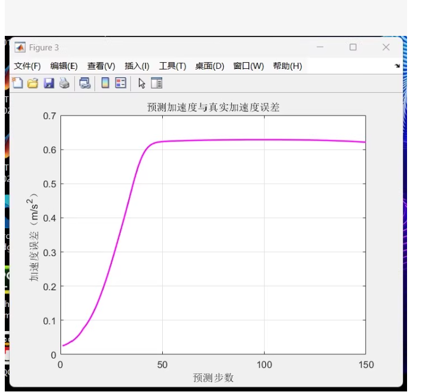Click the plot title 预测加速度与真实加速度误差

click(213, 107)
